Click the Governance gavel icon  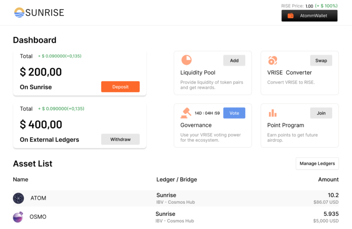pos(186,113)
